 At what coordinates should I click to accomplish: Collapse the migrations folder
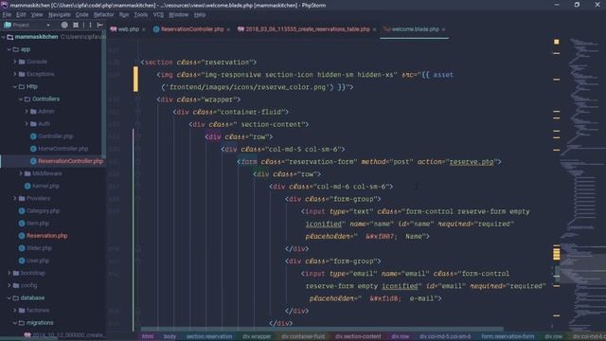(15, 322)
